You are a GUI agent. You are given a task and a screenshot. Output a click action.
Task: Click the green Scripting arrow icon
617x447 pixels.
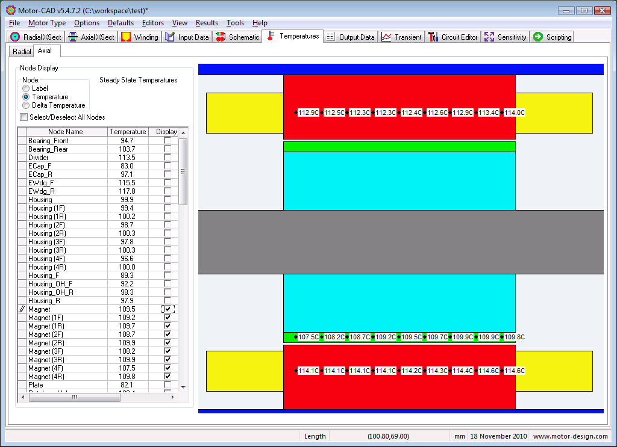537,37
